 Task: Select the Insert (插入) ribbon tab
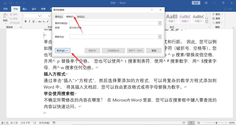pos(25,9)
